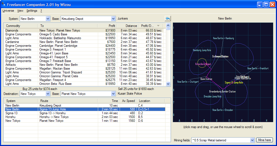Open the Universe menu
The height and width of the screenshot is (146, 277).
pos(8,11)
